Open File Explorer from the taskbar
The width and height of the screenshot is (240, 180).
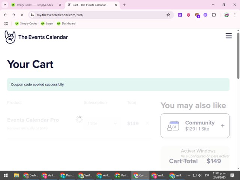pyautogui.click(x=16, y=175)
